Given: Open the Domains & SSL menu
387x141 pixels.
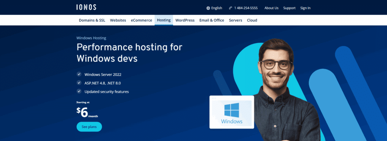Looking at the screenshot, I should click(x=92, y=20).
